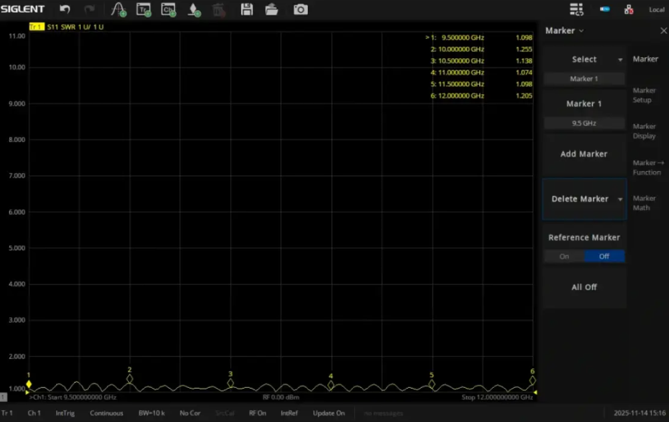Open the menu list icon at top right
The height and width of the screenshot is (422, 669).
(x=576, y=9)
